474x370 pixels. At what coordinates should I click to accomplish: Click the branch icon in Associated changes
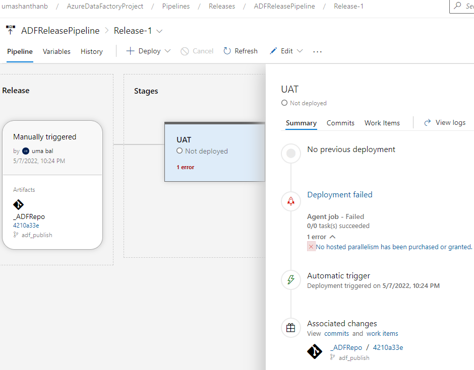[332, 357]
